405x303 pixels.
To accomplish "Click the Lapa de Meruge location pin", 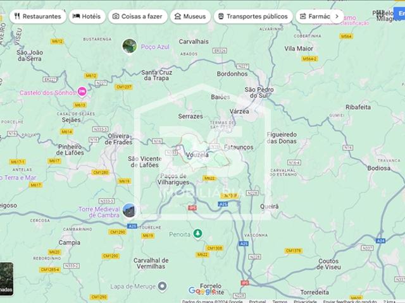I will point(162,286).
